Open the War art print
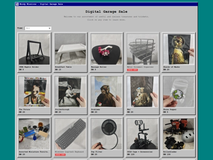The width and height of the screenshot is (213, 160). [x=142, y=95]
